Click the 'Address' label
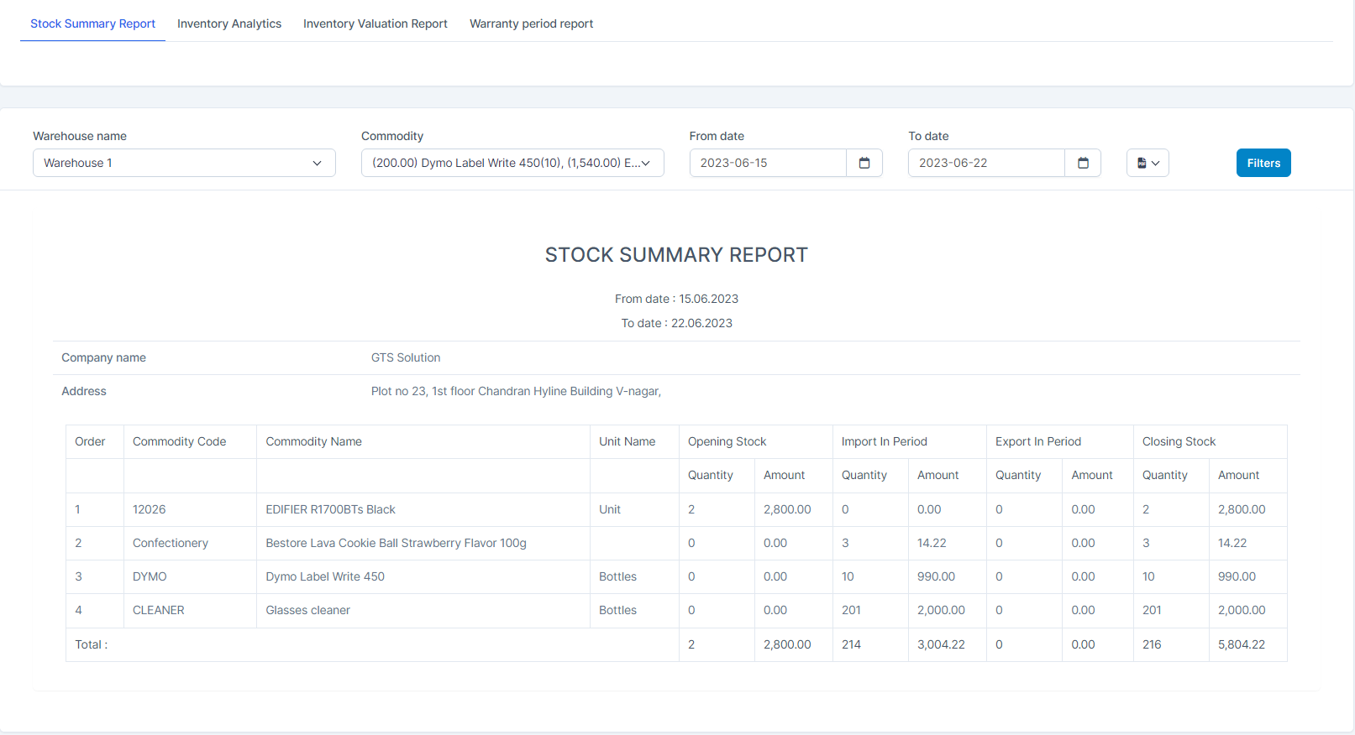 [x=84, y=391]
